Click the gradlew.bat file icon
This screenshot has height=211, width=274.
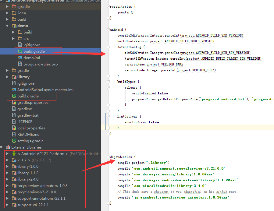[x=14, y=115]
